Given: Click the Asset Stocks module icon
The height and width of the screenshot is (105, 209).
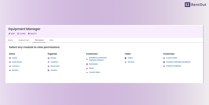Looking at the screenshot, I should pyautogui.click(x=10, y=62).
